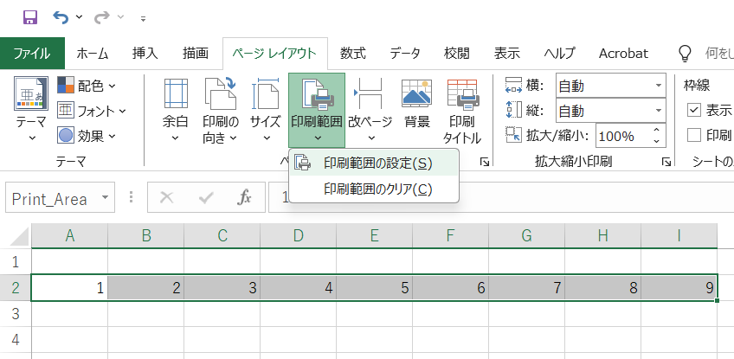Click the Save icon in quick access toolbar
Screen dimensions: 734x359
29,17
